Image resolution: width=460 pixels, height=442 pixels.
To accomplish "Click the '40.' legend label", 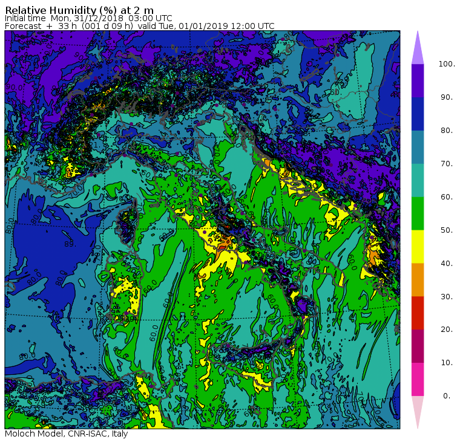I will (x=447, y=263).
